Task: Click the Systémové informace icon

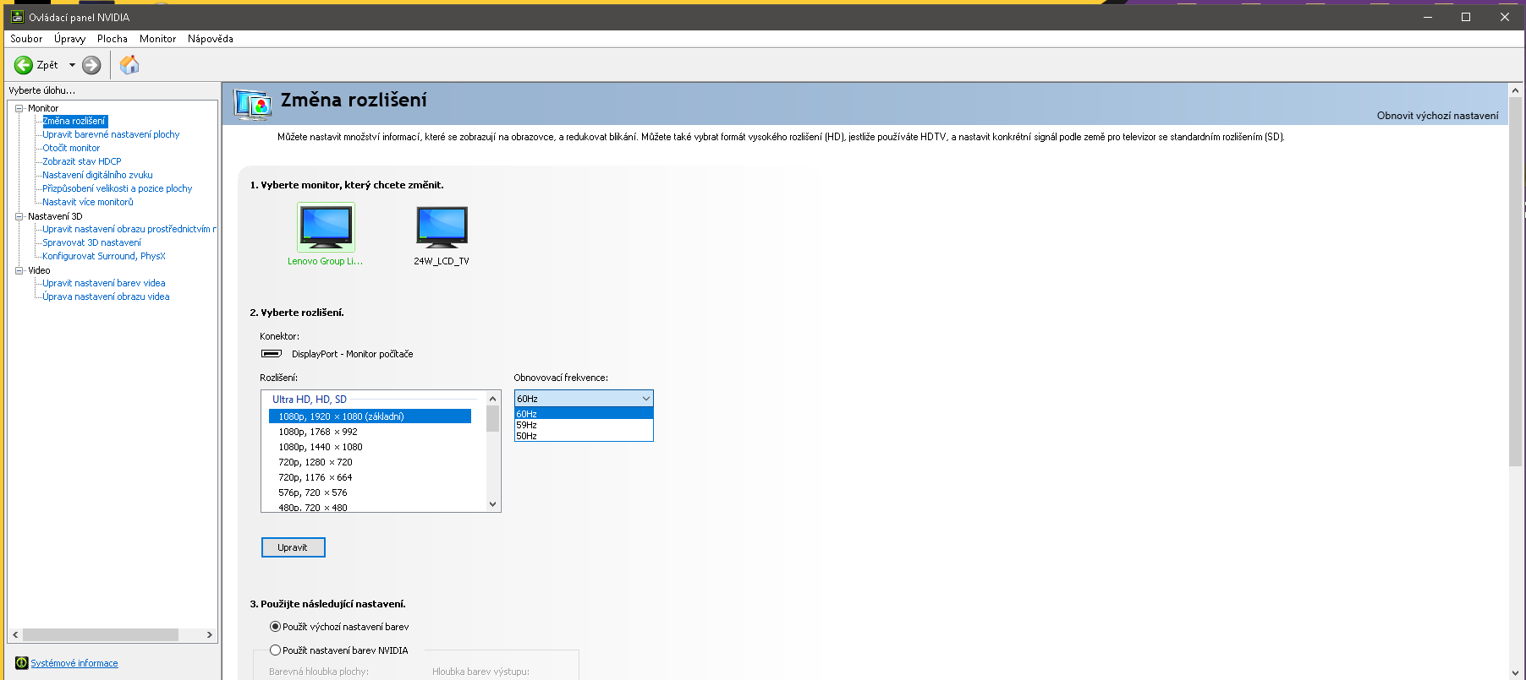Action: 22,663
